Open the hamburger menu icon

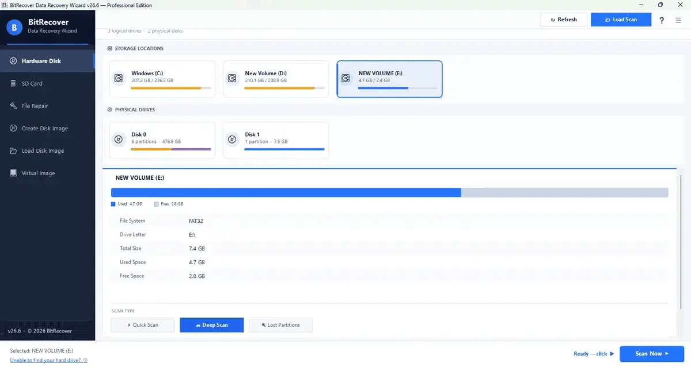678,20
